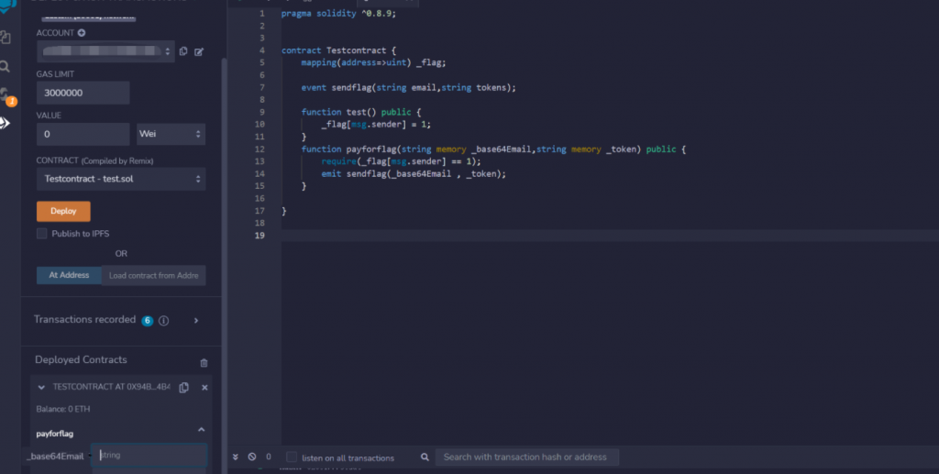939x474 pixels.
Task: Open the Wei unit dropdown
Action: [x=171, y=134]
